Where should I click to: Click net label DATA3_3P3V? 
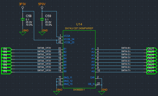[x=44, y=58]
